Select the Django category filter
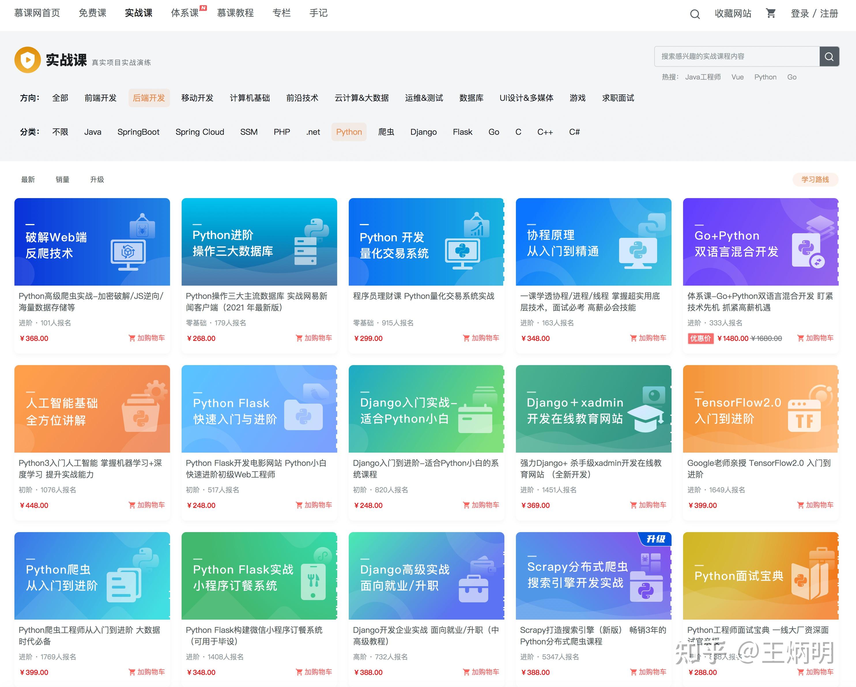This screenshot has width=856, height=687. click(x=423, y=132)
